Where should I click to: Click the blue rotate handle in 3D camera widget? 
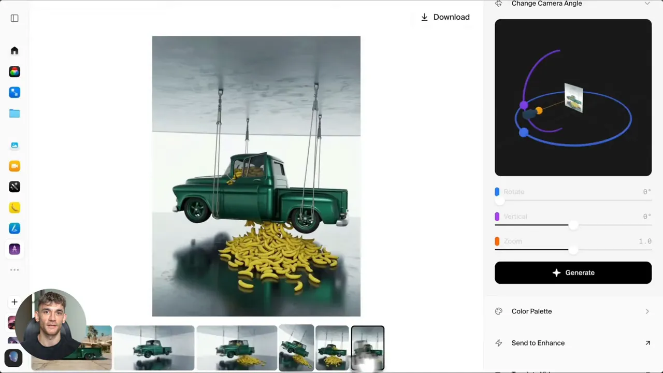point(524,133)
